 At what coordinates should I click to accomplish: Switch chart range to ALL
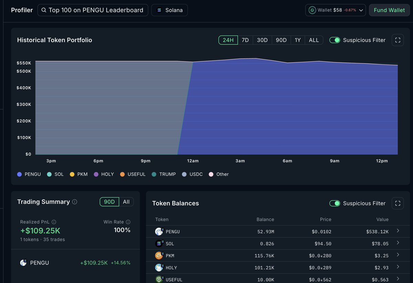314,40
